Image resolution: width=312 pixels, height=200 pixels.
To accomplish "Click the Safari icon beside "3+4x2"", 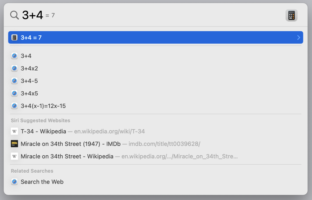I will (x=14, y=68).
